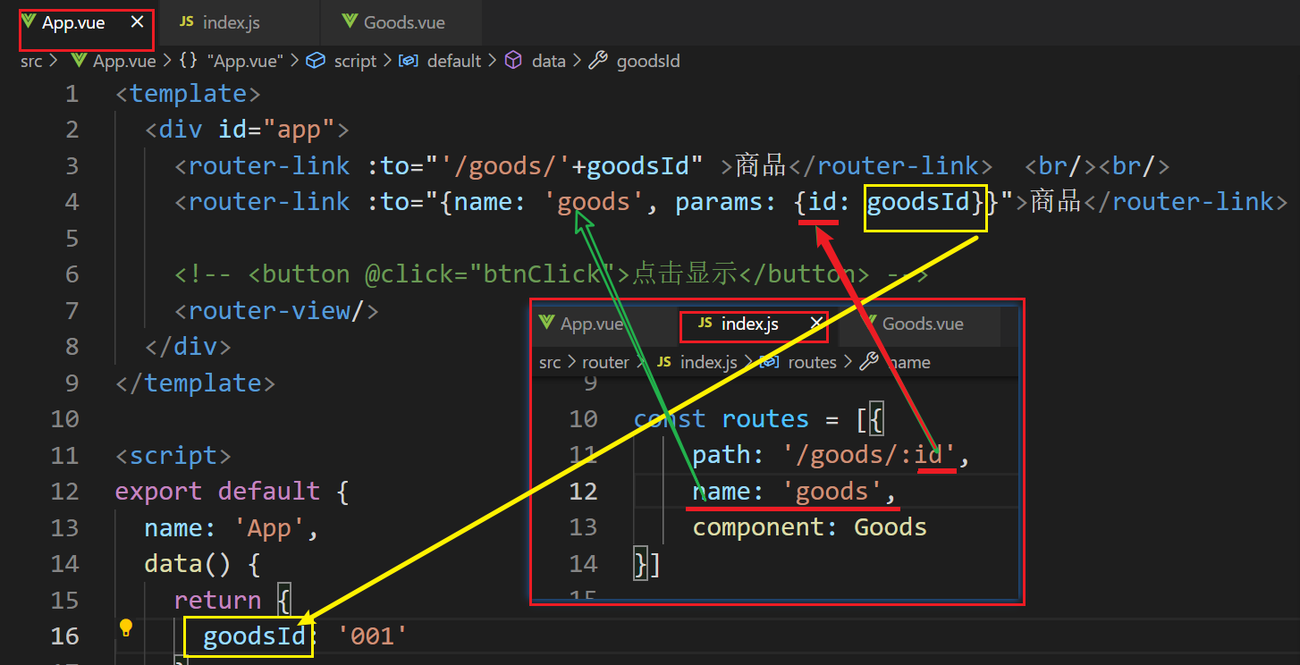Viewport: 1300px width, 665px height.
Task: Click the JS icon in inset index.js breadcrumb
Action: point(663,362)
